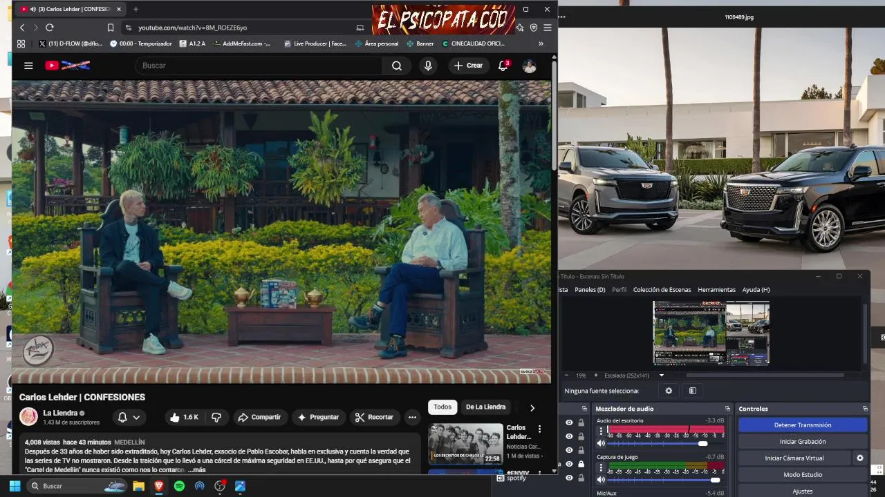Open Colección de Escenas menu in OBS
The width and height of the screenshot is (885, 497).
pos(662,290)
